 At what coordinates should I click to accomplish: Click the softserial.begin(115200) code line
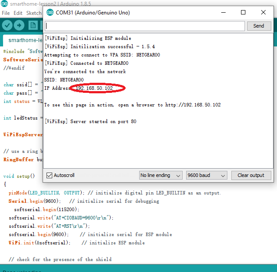click(47, 209)
